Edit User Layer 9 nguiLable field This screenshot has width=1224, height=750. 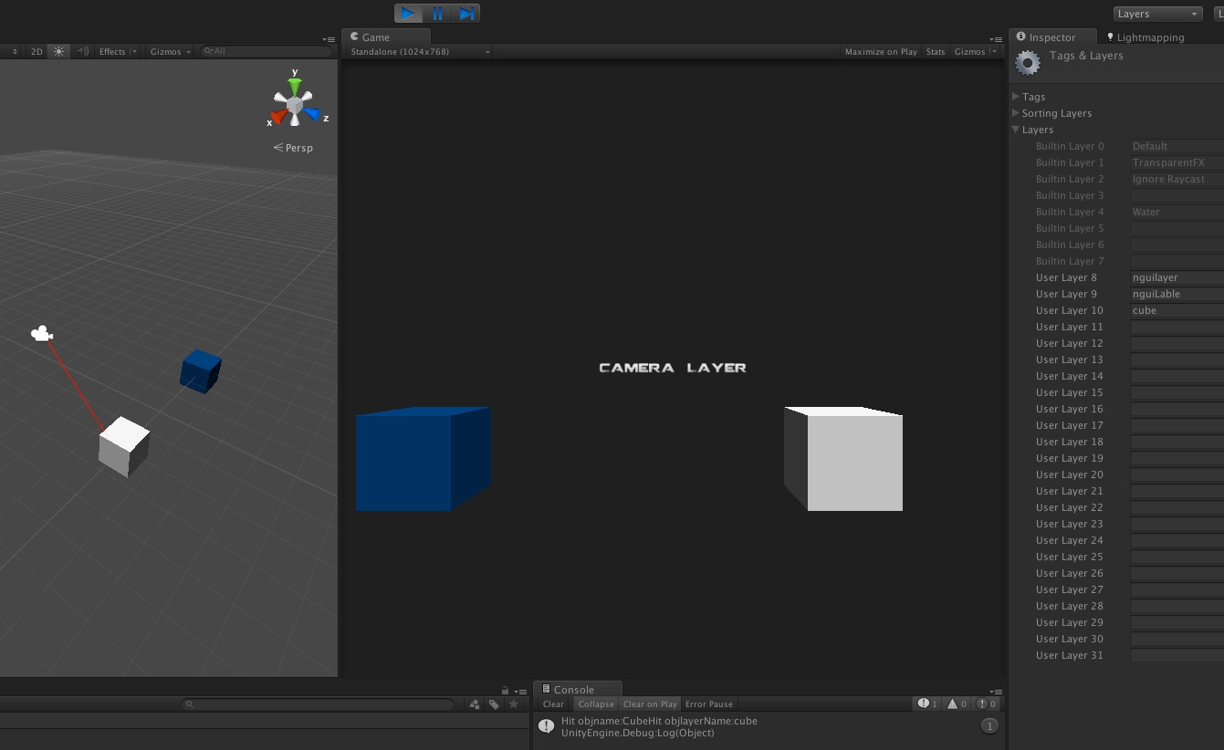pyautogui.click(x=1177, y=294)
